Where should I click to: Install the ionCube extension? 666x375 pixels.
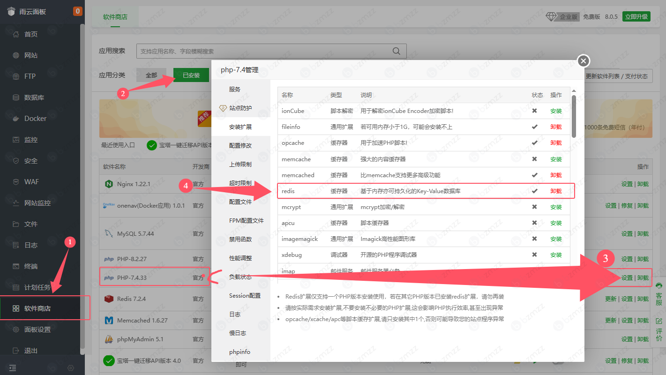click(x=556, y=111)
